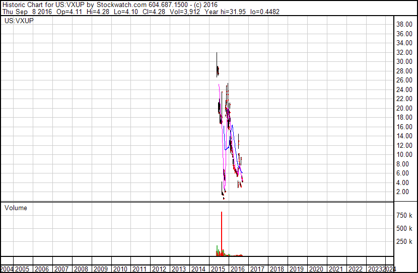The width and height of the screenshot is (418, 273).
Task: Click the 2007 year label on the time axis
Action: coord(61,269)
